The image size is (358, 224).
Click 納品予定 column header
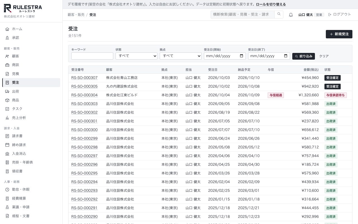244,70
